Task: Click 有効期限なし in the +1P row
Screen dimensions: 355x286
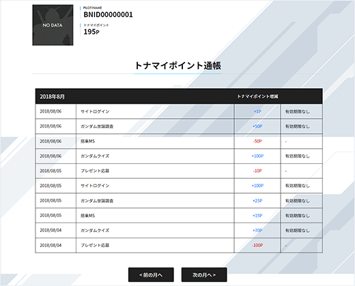Action: [x=298, y=111]
